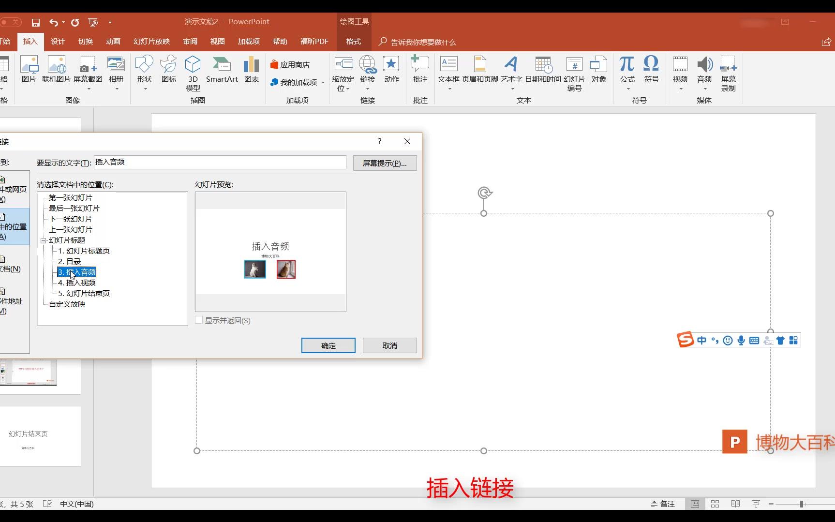
Task: Switch to the 设计 tab
Action: (58, 42)
